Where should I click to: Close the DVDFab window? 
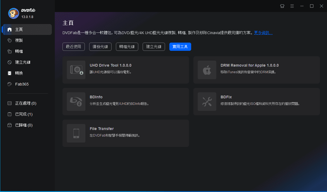(x=321, y=6)
